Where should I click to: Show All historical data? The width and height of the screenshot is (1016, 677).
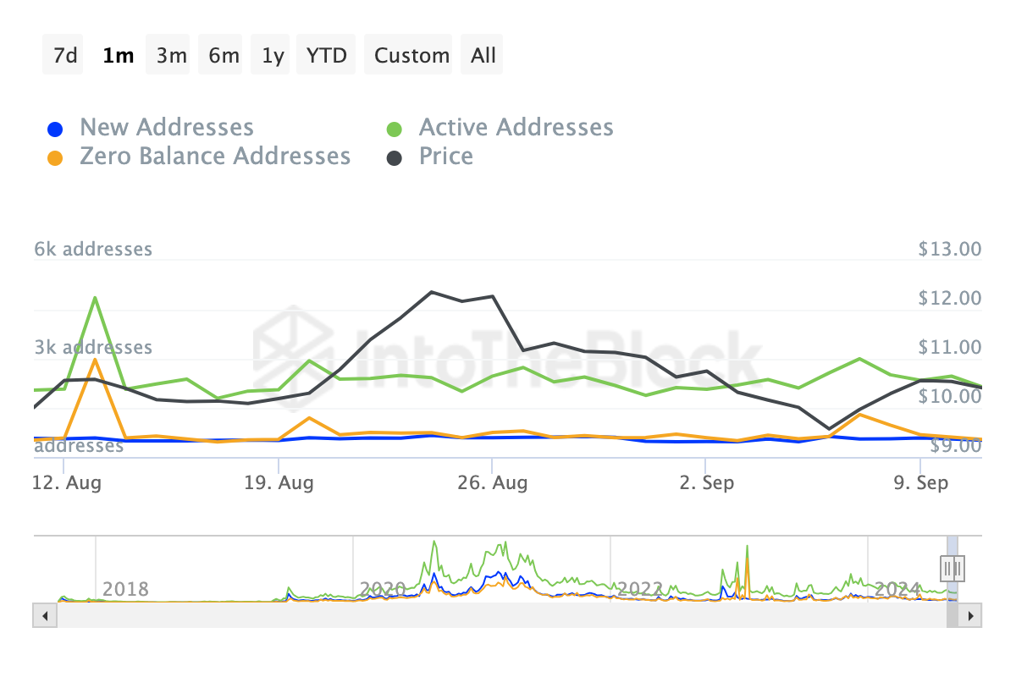click(x=483, y=55)
